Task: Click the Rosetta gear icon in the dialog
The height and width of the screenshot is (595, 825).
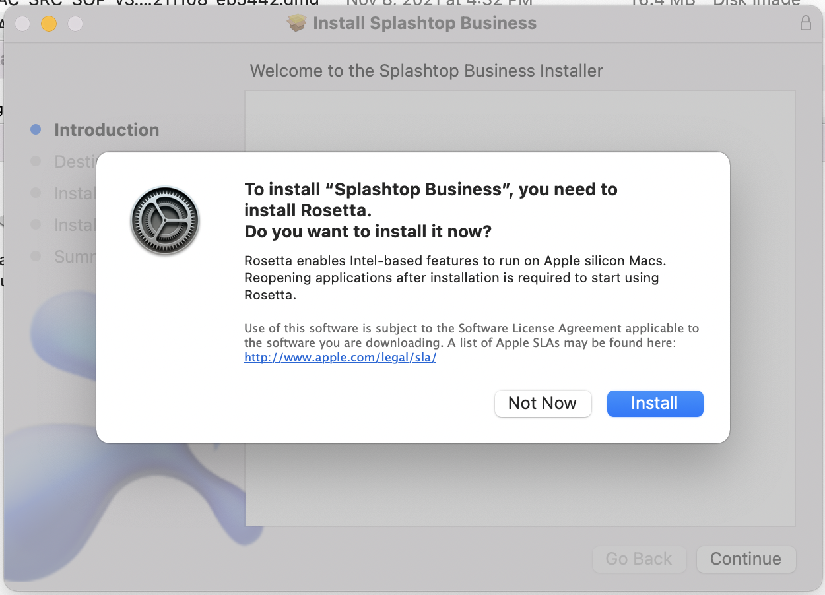Action: click(165, 220)
